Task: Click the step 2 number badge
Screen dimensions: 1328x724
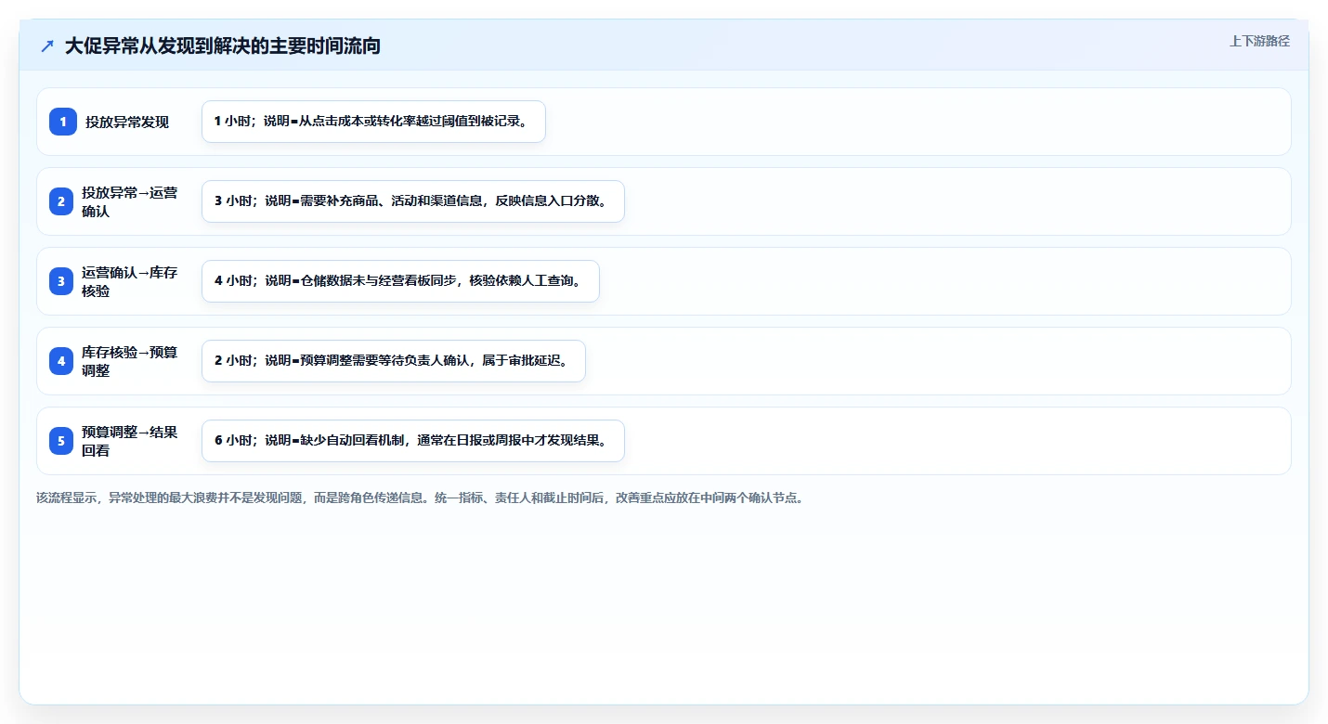Action: [61, 201]
